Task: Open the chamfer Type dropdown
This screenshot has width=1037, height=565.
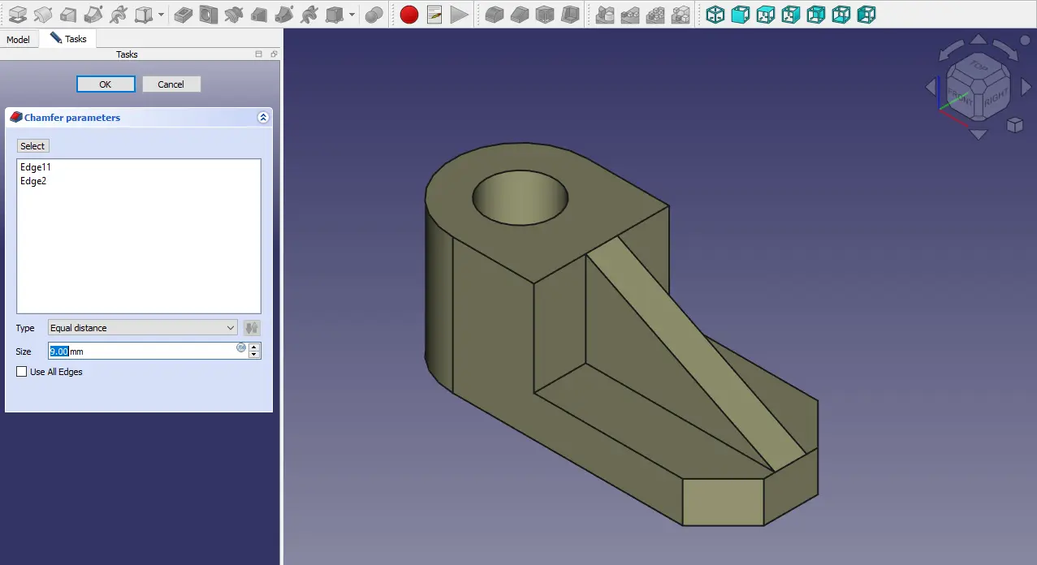Action: click(142, 328)
